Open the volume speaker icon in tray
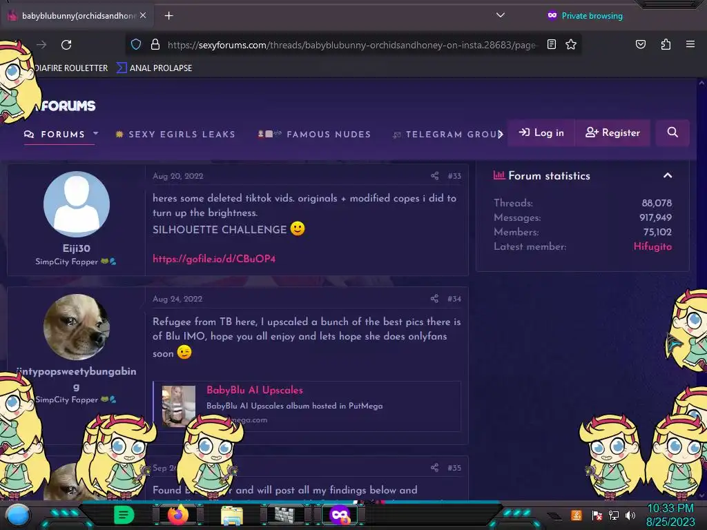Image resolution: width=707 pixels, height=530 pixels. (630, 515)
